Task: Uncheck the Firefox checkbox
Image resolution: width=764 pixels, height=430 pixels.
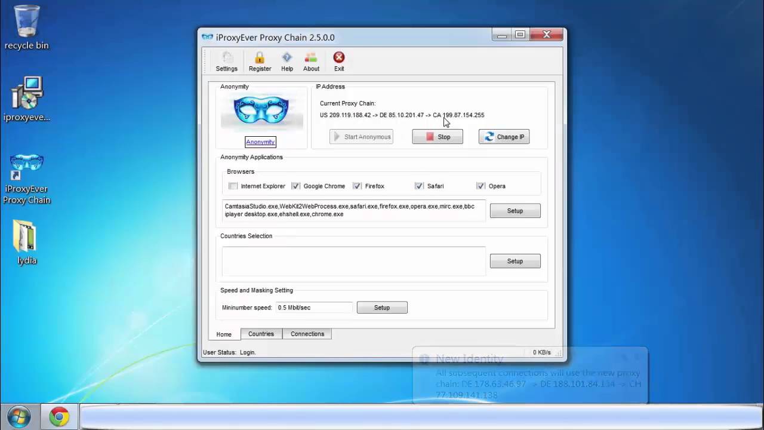Action: tap(357, 186)
